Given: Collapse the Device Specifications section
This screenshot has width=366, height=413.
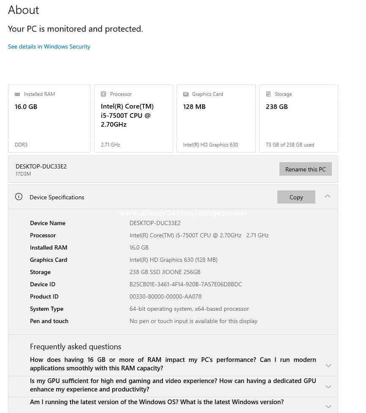Looking at the screenshot, I should pos(328,196).
